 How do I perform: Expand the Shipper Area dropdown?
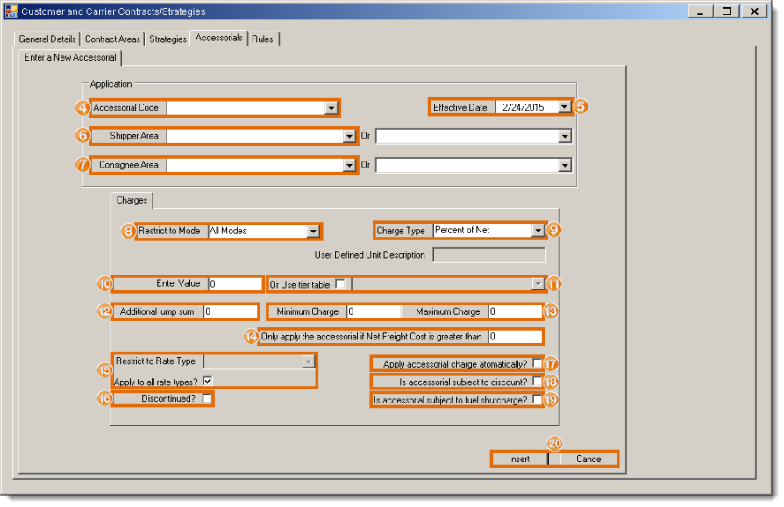pos(349,136)
